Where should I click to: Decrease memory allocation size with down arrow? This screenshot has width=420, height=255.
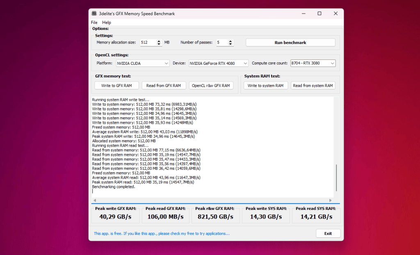tap(159, 44)
